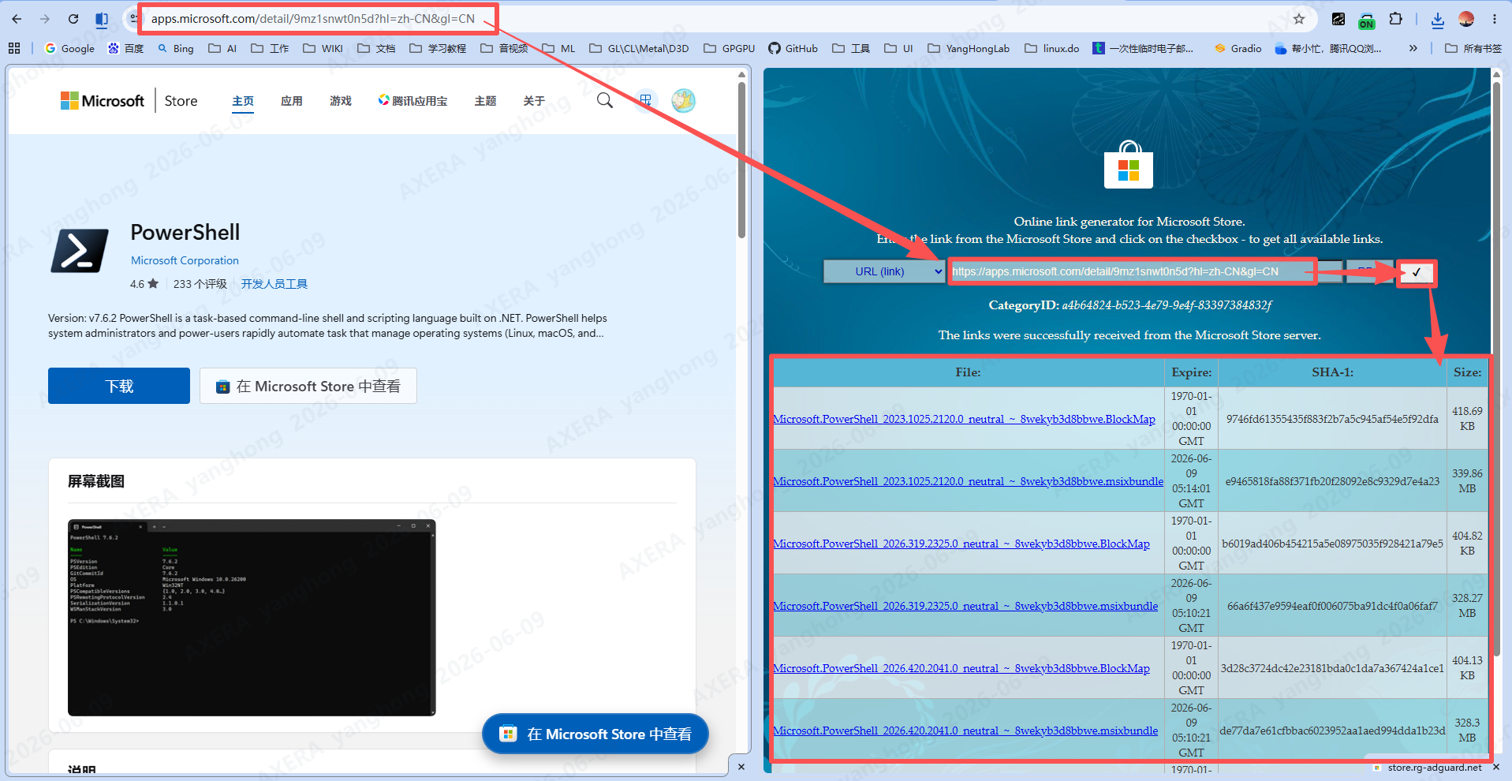This screenshot has width=1512, height=781.
Task: Click the floating 在 Microsoft Store 中查看 button
Action: [x=595, y=734]
